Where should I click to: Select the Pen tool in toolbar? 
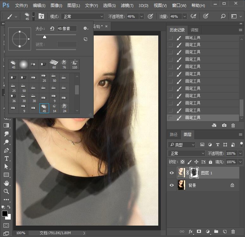point(6,150)
